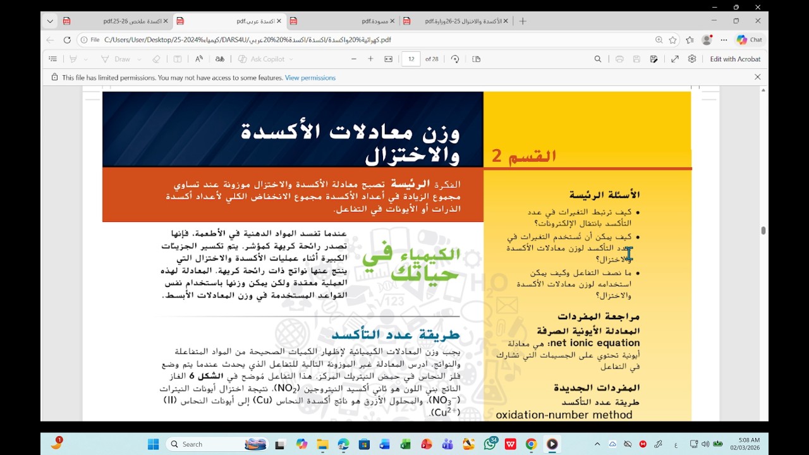Switch to مسودة.pdf tab

pyautogui.click(x=343, y=21)
